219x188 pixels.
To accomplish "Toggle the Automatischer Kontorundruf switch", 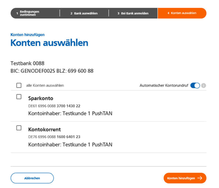I will (x=195, y=85).
